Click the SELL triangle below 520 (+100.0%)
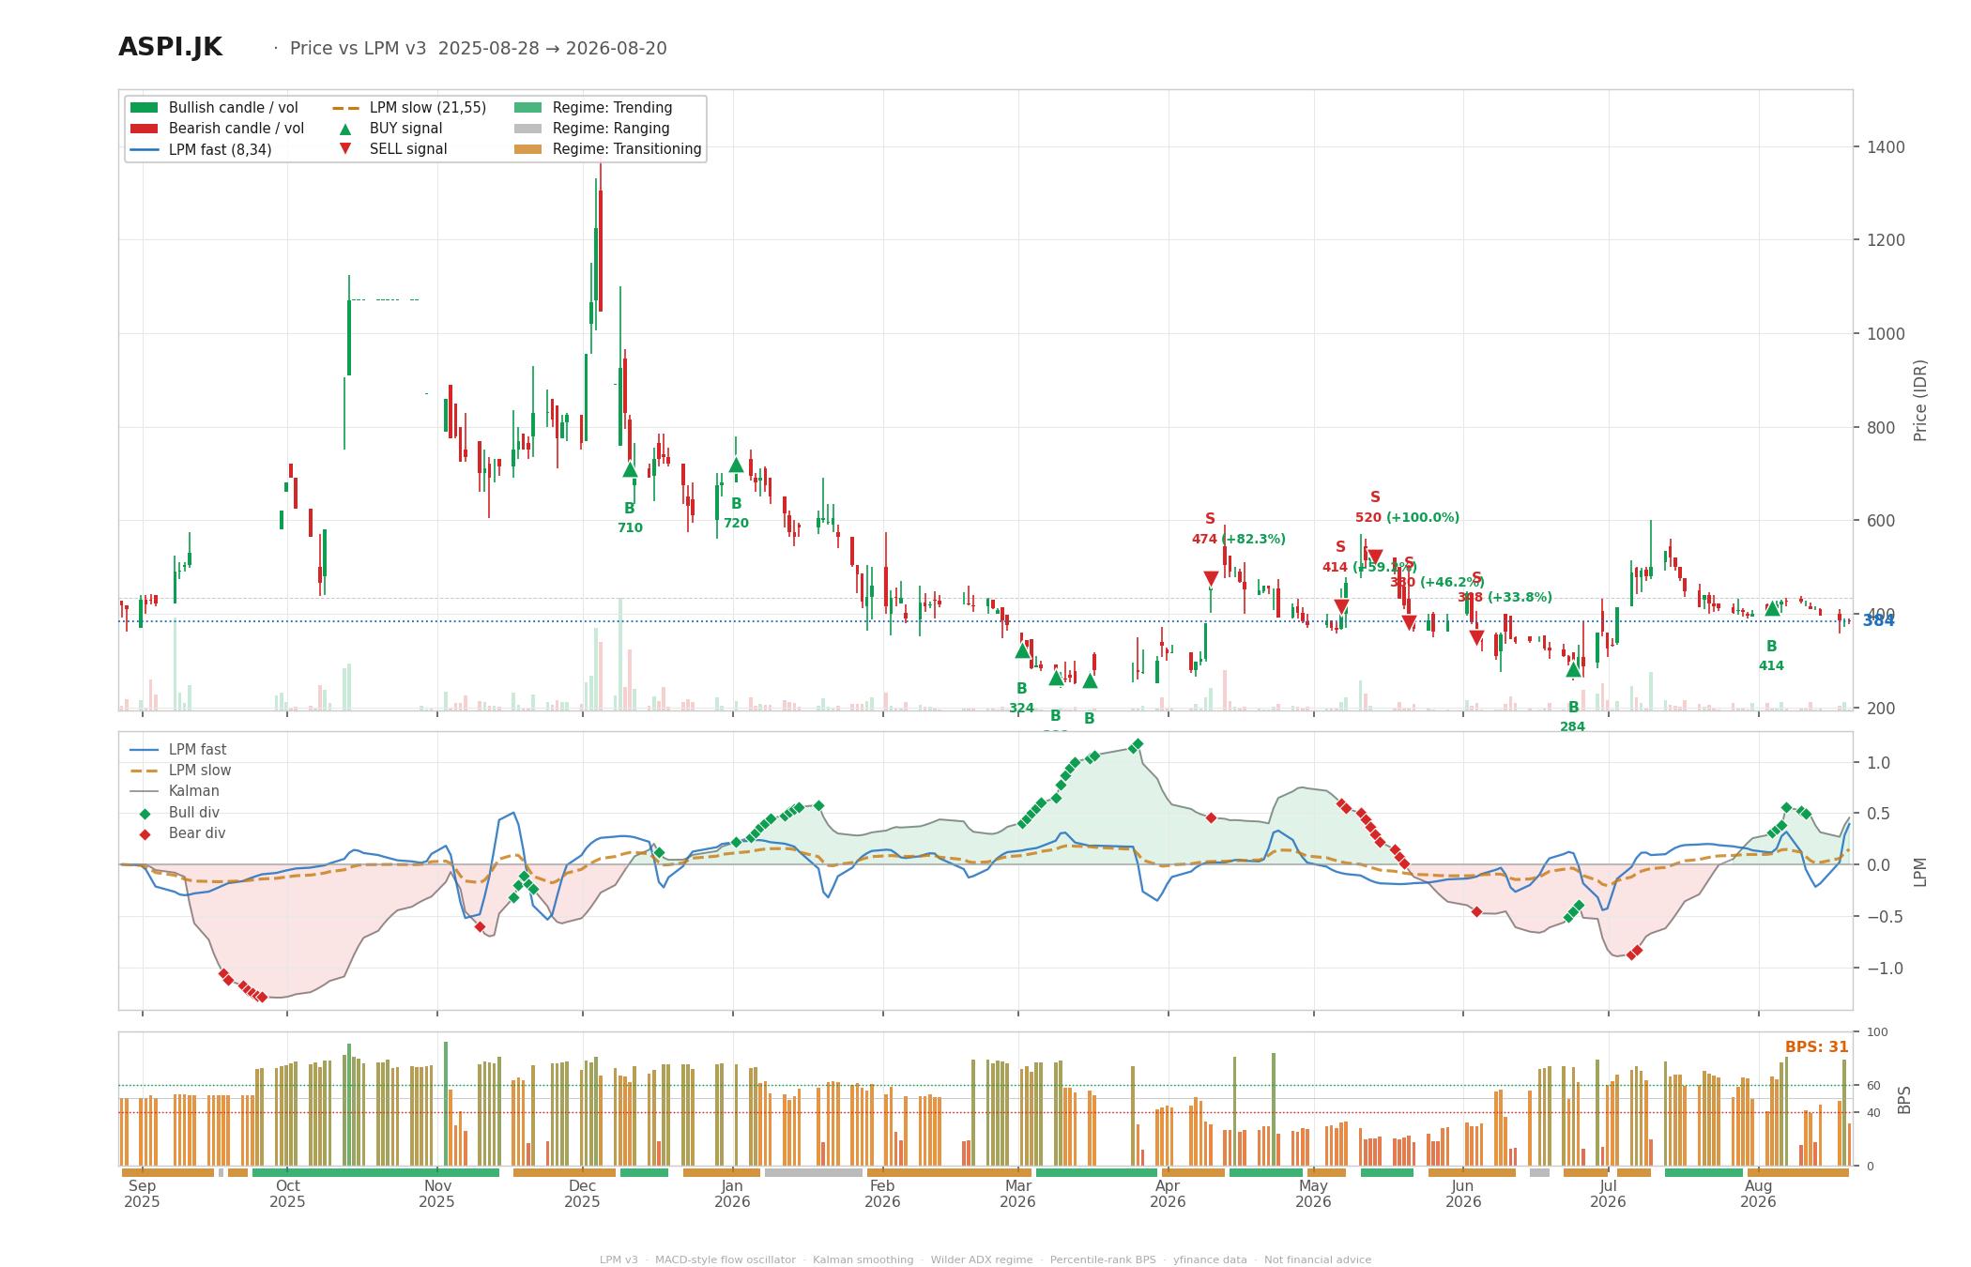 (x=1375, y=557)
